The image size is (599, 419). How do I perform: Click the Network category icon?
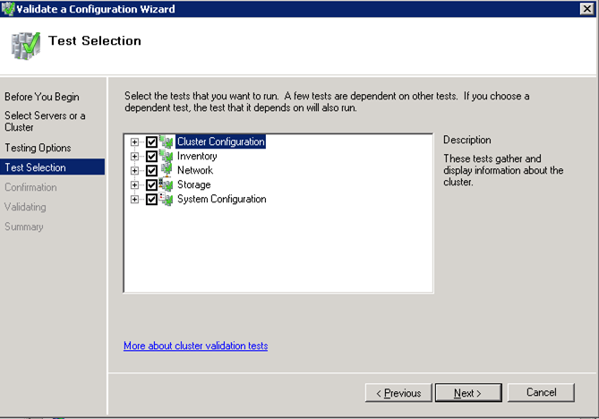coord(167,170)
